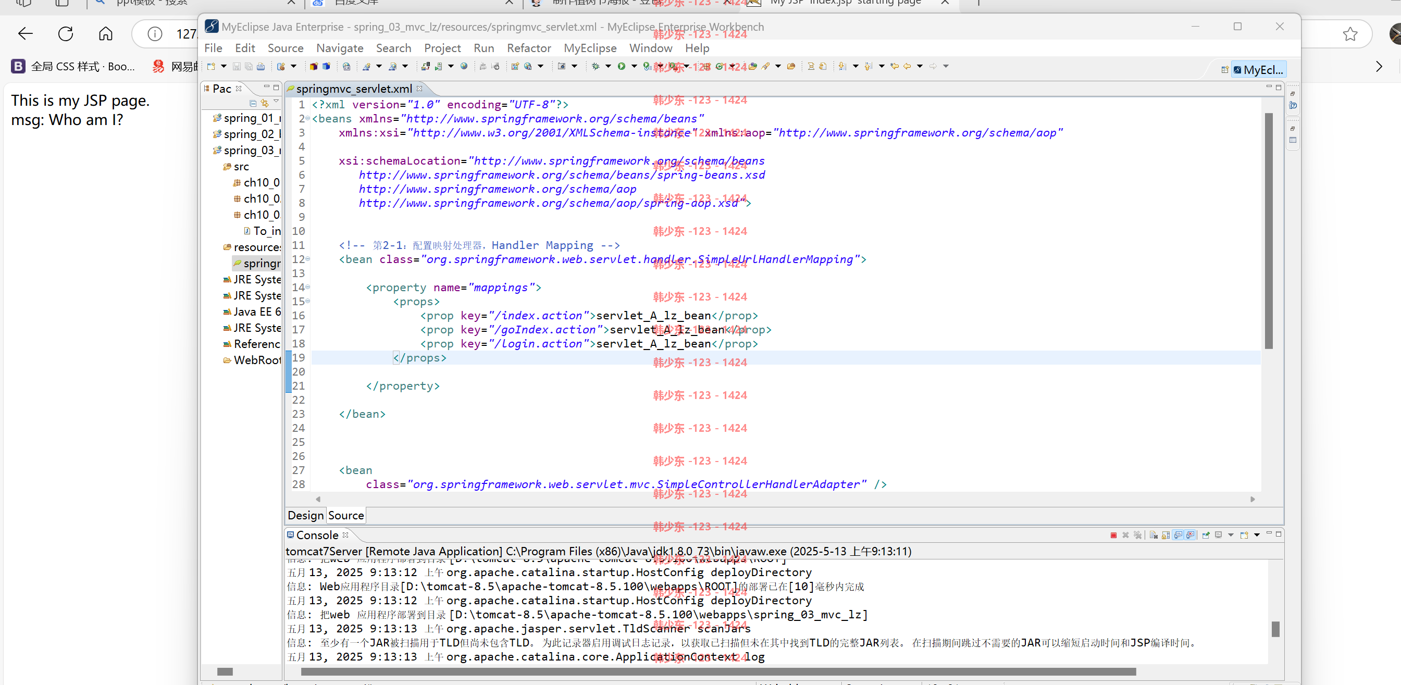Screen dimensions: 1401x685
Task: Click the camera capture toolbar icon
Action: click(562, 66)
